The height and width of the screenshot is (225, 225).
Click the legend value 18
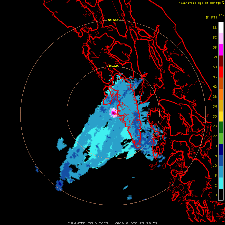click(215, 146)
